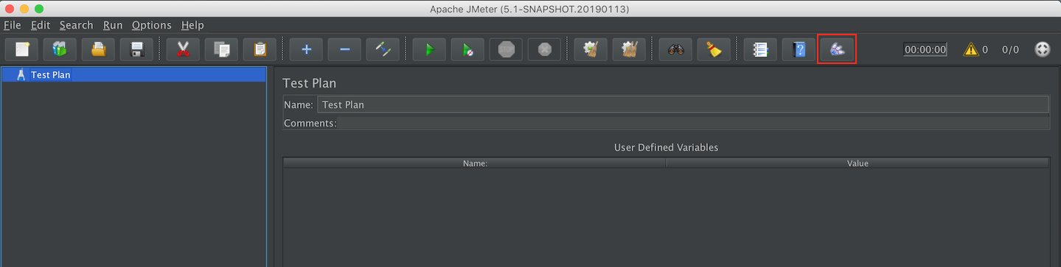Click the highlighted heap dump icon
This screenshot has height=267, width=1061.
838,49
